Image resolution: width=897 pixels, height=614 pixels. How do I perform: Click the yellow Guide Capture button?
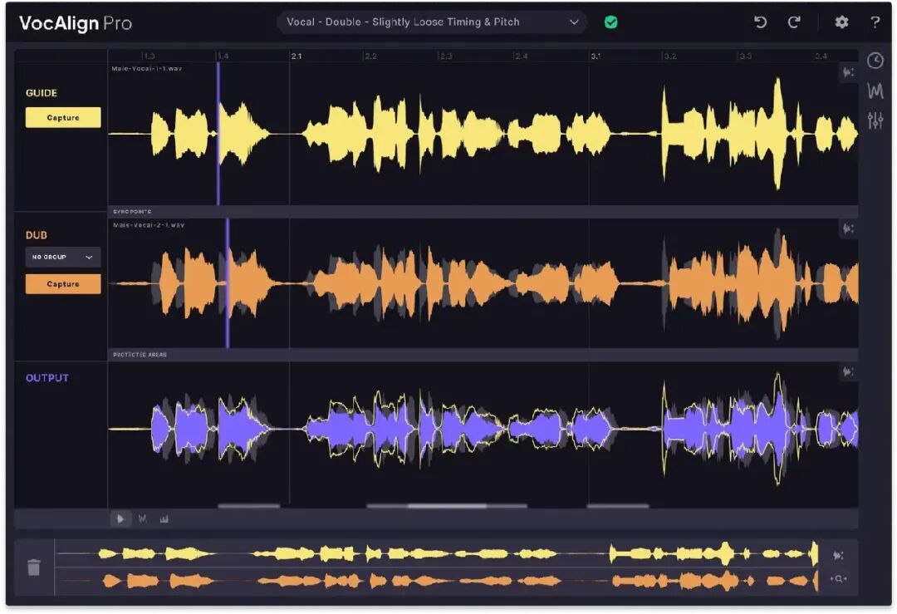[63, 117]
